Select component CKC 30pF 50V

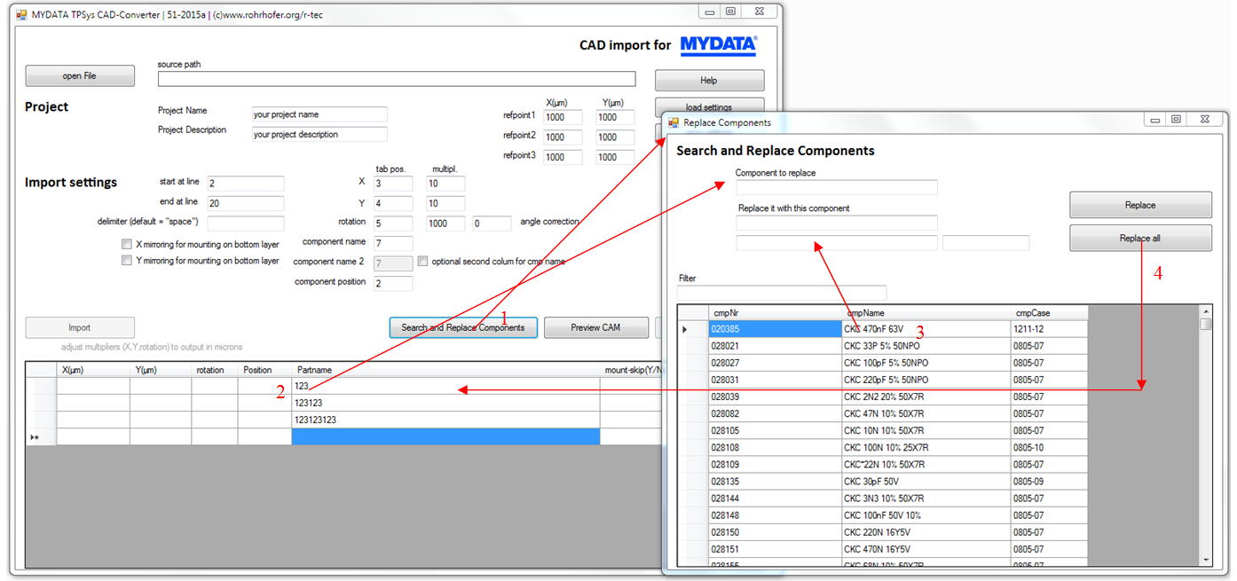coord(926,482)
